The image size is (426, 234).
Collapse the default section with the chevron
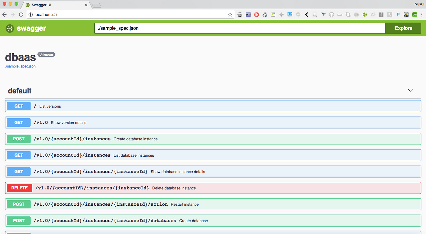point(410,90)
